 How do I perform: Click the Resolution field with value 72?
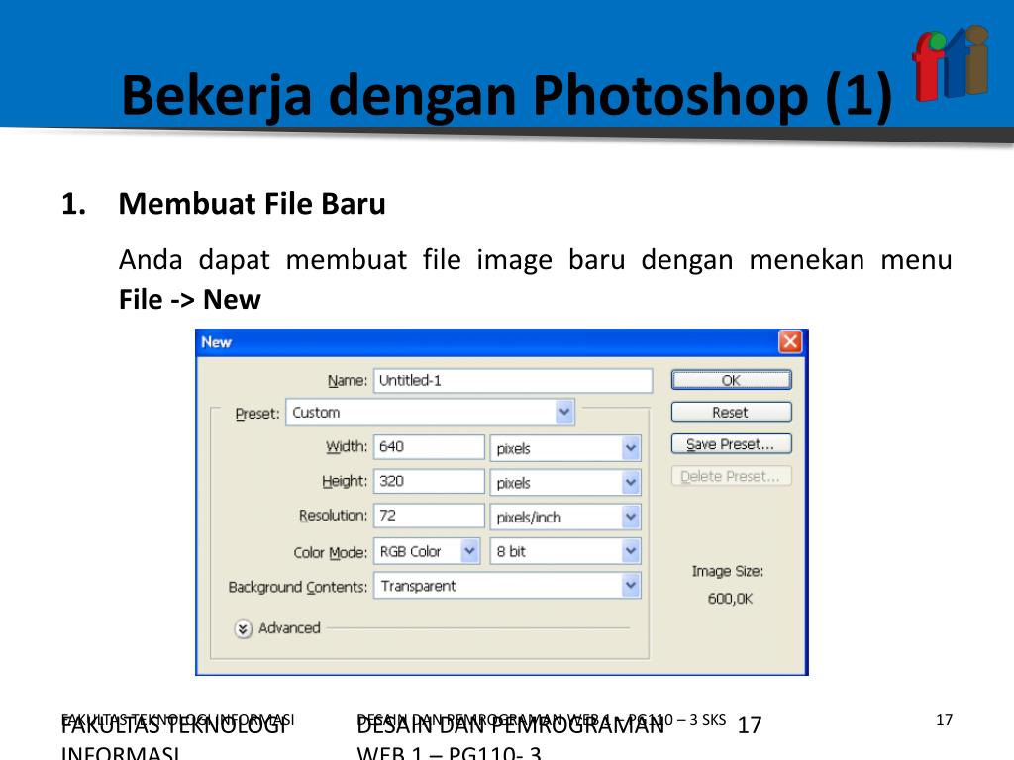click(x=429, y=516)
